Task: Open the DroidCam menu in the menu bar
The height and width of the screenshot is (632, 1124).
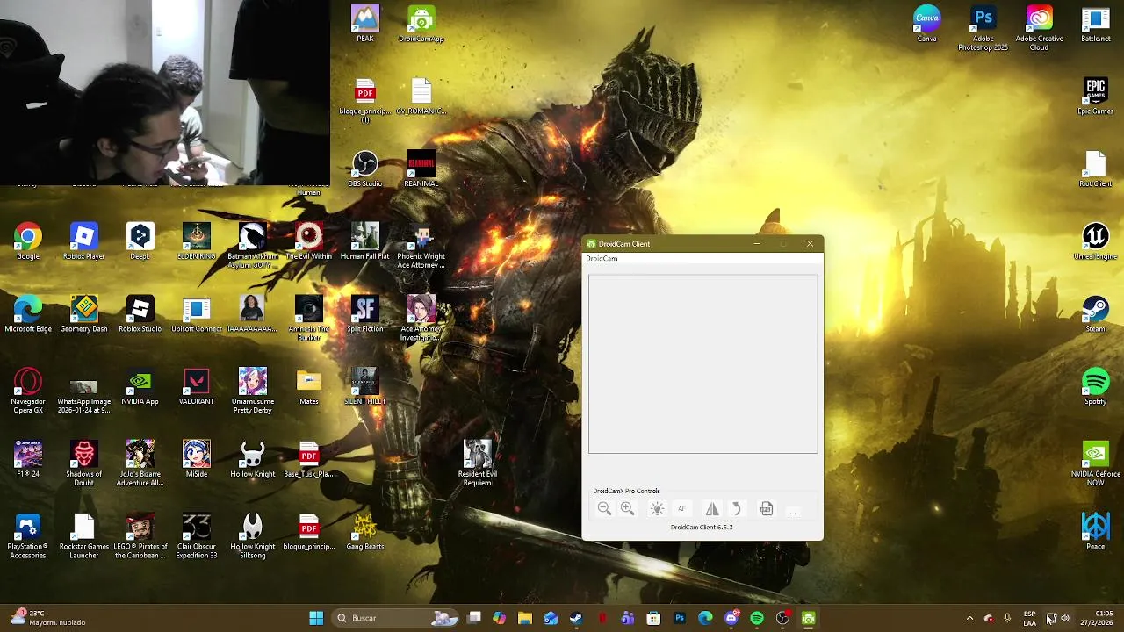Action: click(x=602, y=259)
